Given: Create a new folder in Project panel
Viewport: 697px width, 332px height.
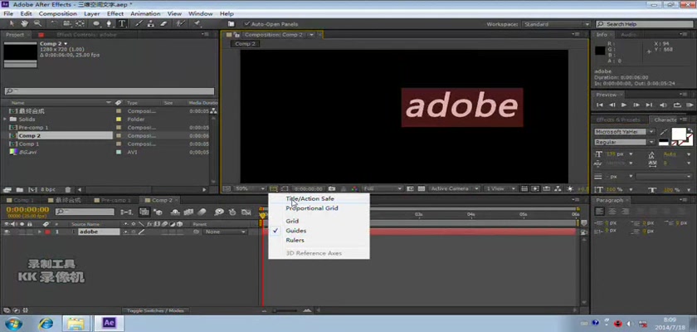Looking at the screenshot, I should click(20, 189).
